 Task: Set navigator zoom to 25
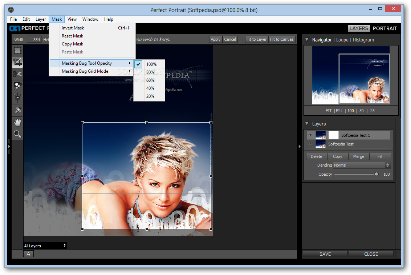click(x=373, y=111)
